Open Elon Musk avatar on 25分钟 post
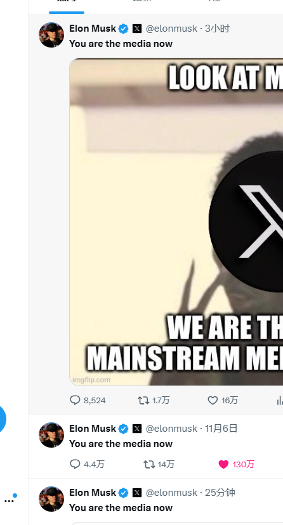283x525 pixels. coord(51,499)
